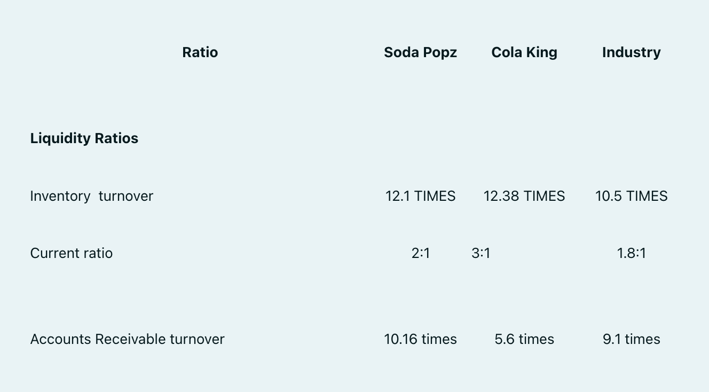Click the 3:1 current ratio value
The height and width of the screenshot is (392, 709).
[x=481, y=253]
